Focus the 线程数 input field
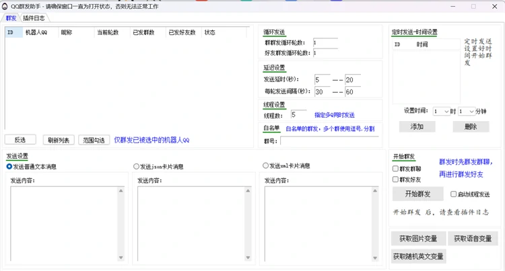The height and width of the screenshot is (271, 505). (298, 115)
